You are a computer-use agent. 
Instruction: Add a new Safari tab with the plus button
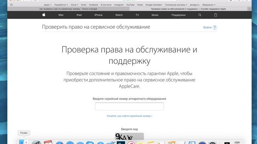(249, 9)
